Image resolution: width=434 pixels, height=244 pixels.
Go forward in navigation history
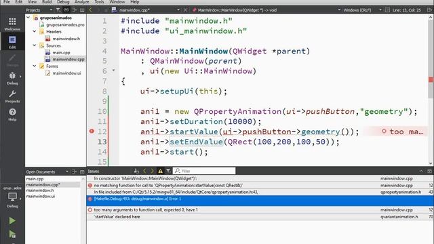click(98, 10)
